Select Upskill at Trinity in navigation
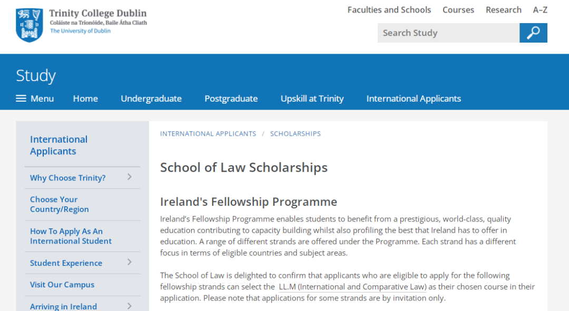Screen dimensions: 569x311 click(x=312, y=98)
